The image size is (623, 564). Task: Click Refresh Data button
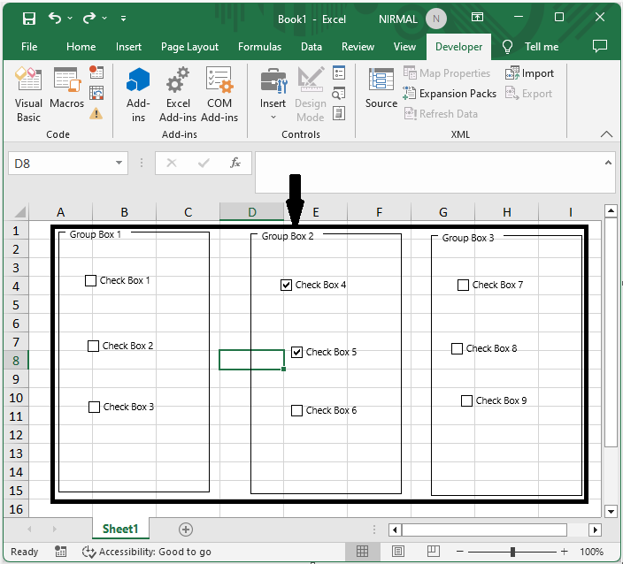coord(441,114)
